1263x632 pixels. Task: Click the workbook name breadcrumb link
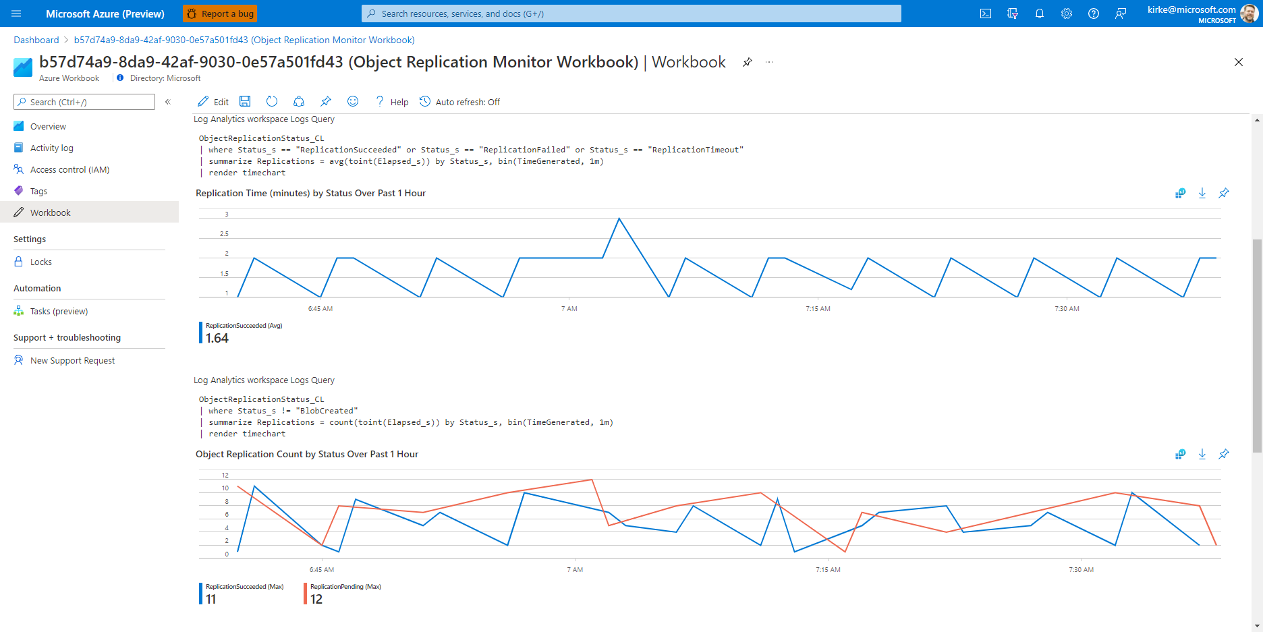pyautogui.click(x=244, y=40)
